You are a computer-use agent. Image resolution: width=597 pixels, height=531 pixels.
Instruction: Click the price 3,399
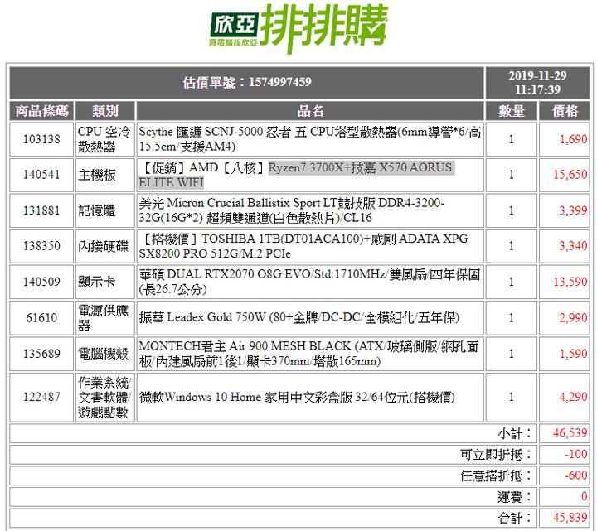click(x=573, y=210)
